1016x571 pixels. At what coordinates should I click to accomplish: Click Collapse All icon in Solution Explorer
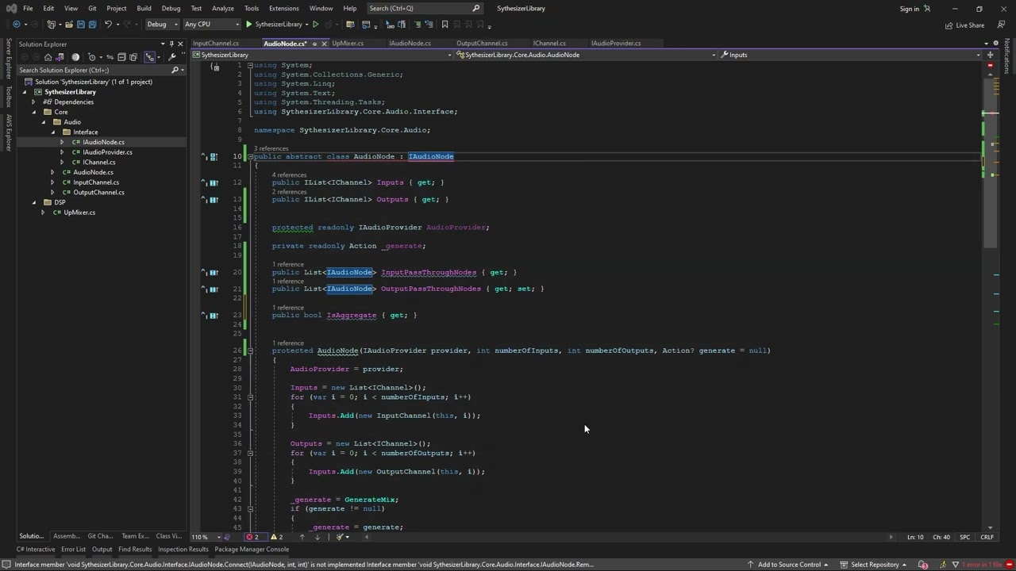[x=120, y=57]
